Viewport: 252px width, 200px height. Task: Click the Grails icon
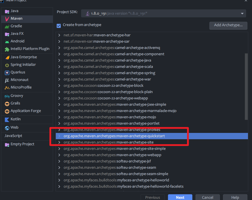tap(7, 104)
